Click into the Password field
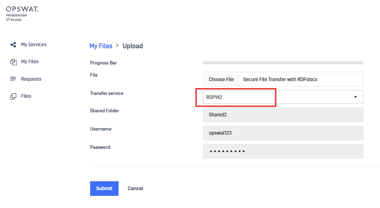 tap(283, 151)
